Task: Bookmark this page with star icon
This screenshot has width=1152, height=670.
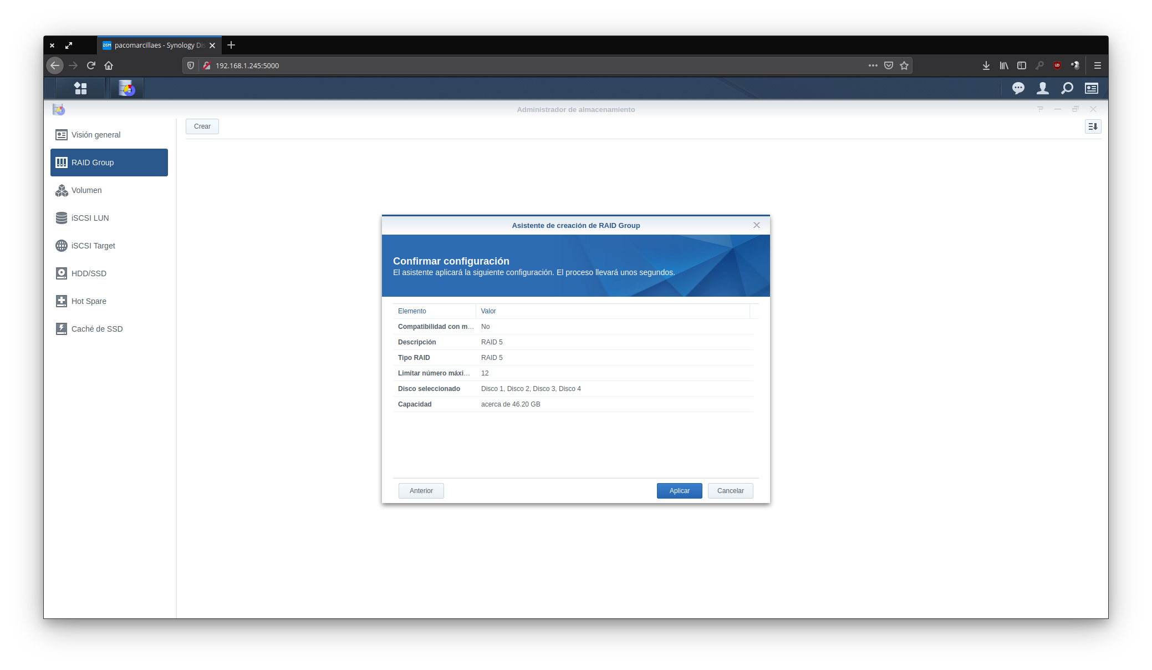Action: tap(904, 65)
